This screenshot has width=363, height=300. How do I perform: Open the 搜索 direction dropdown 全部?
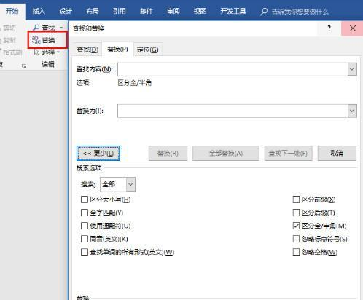pyautogui.click(x=117, y=184)
